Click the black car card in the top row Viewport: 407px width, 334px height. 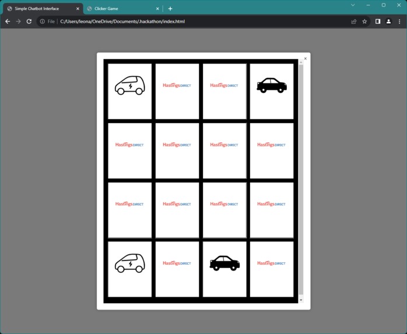point(272,92)
